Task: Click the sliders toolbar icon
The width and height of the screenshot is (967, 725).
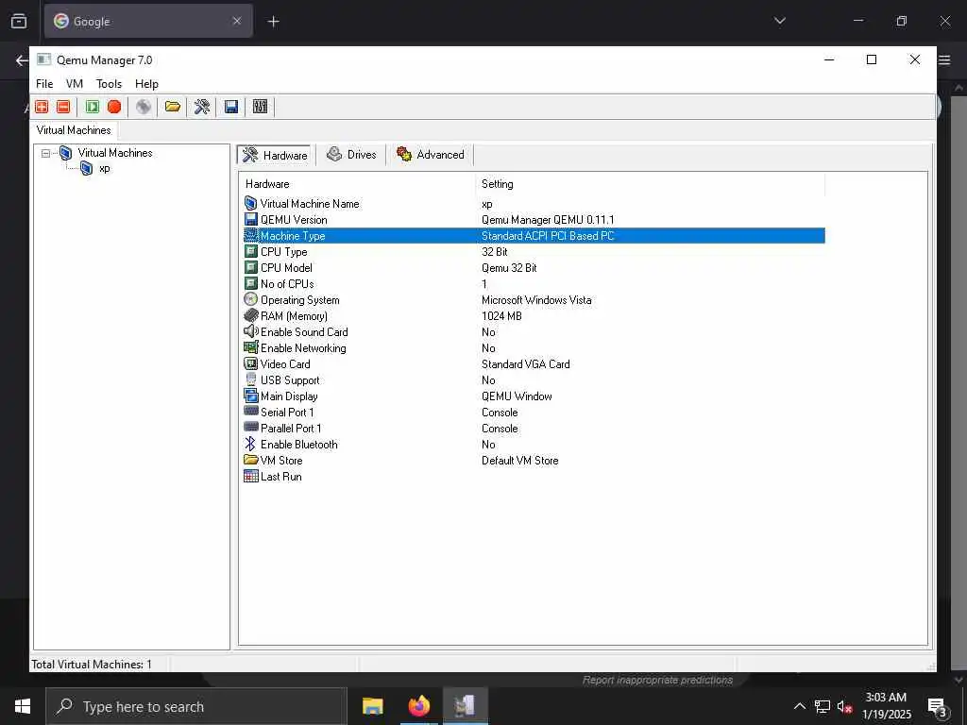Action: pyautogui.click(x=261, y=107)
